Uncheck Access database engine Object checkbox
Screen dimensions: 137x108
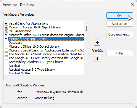(x=7, y=35)
